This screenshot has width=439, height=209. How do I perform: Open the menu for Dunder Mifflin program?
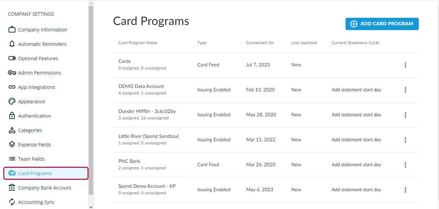(405, 115)
